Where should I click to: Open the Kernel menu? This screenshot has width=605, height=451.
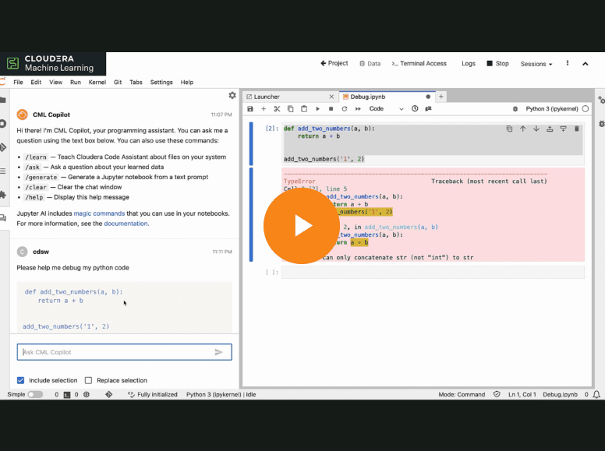(97, 82)
